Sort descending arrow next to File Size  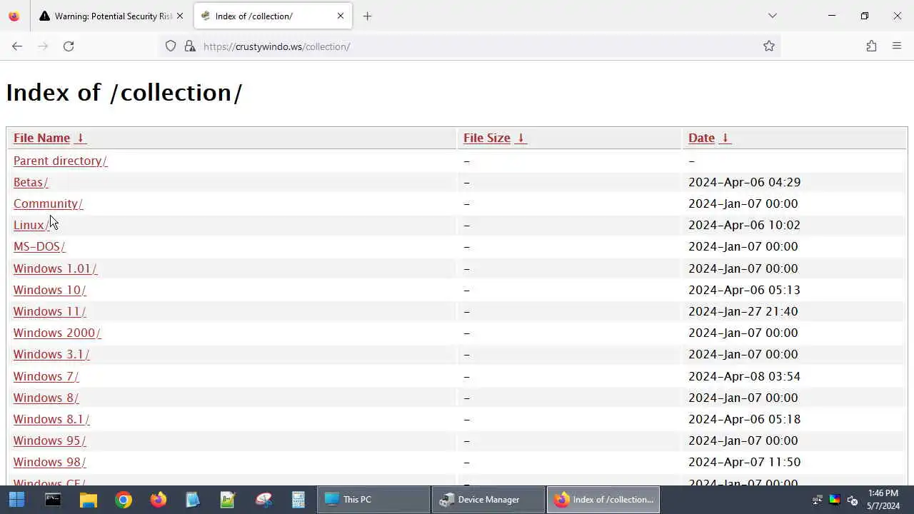pos(521,138)
